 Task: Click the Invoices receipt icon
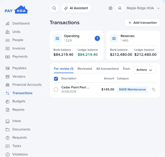coord(7,48)
